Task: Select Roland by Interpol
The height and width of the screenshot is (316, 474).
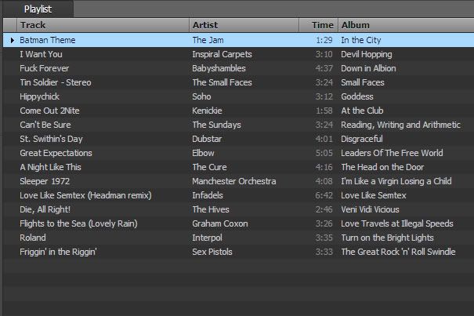Action: (x=33, y=238)
